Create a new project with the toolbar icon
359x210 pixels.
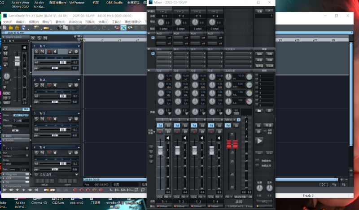[x=4, y=28]
